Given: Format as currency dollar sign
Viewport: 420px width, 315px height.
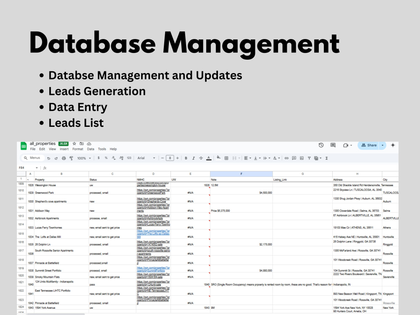Looking at the screenshot, I should pos(99,158).
